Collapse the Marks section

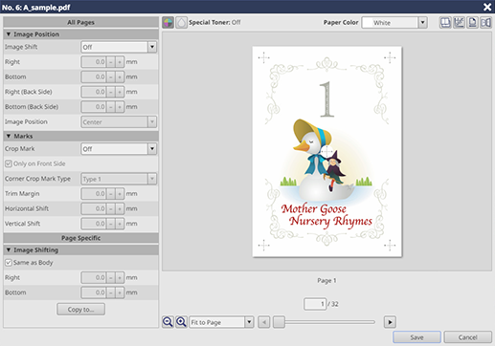[9, 136]
